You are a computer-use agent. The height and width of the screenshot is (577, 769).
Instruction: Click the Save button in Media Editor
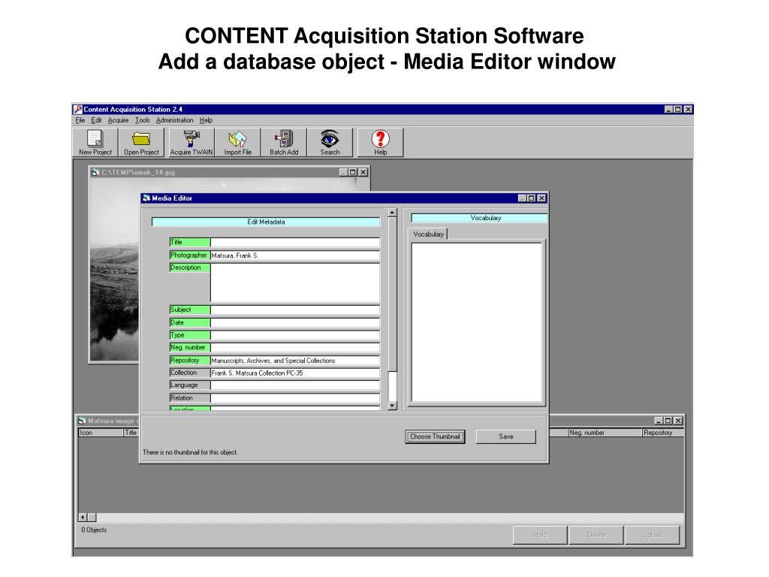[x=505, y=437]
